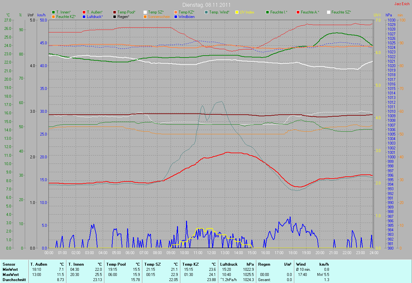Image resolution: width=412 pixels, height=283 pixels.
Task: Click the dark red Temp Pool swatch
Action: point(115,12)
